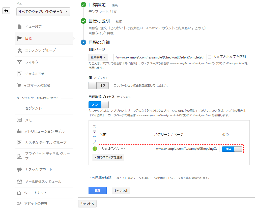This screenshot has height=211, width=257.
Task: Click the チャネル設定 icon
Action: pos(19,74)
